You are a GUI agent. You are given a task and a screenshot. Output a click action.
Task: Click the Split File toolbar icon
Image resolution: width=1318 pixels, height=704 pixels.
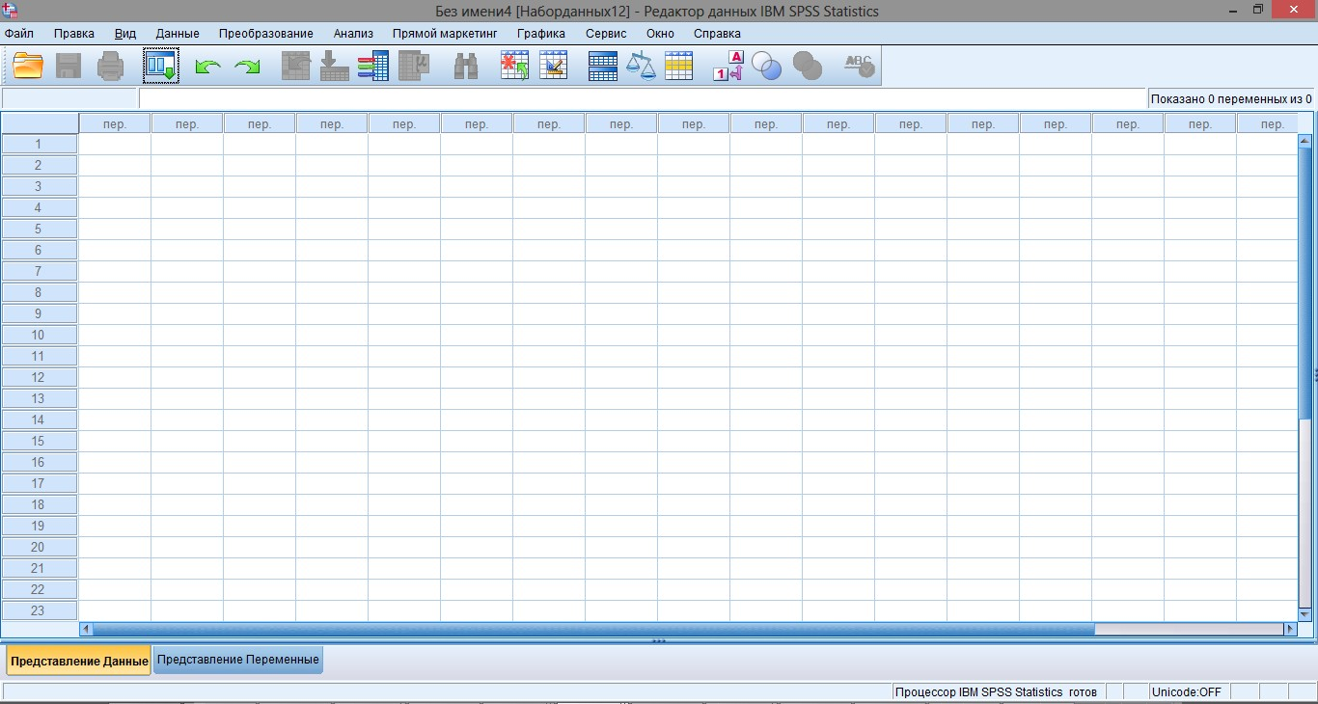[603, 66]
